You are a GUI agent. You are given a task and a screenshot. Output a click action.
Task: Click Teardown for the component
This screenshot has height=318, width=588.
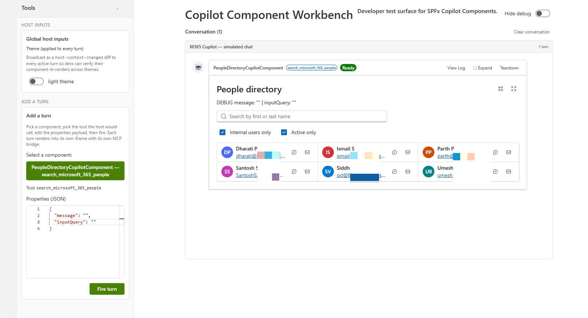[x=509, y=68]
